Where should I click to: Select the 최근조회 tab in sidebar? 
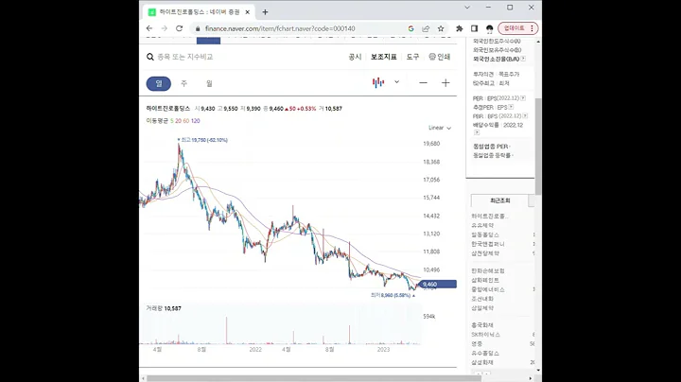pyautogui.click(x=500, y=200)
